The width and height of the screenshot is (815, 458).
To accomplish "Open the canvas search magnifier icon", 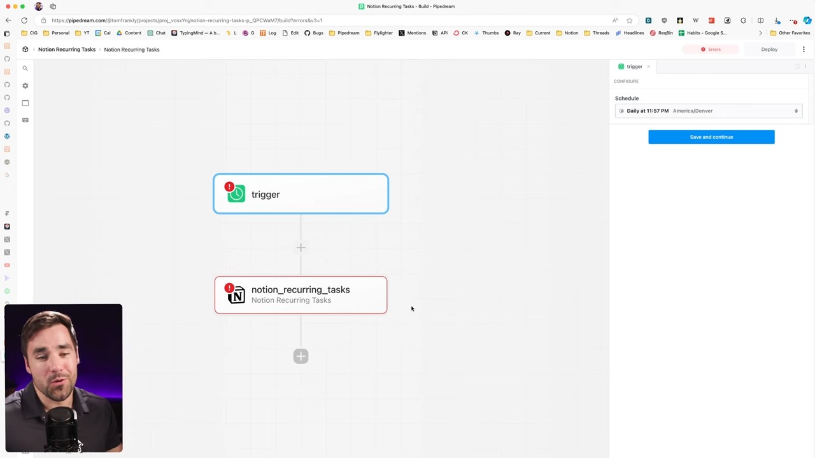I will click(x=25, y=69).
